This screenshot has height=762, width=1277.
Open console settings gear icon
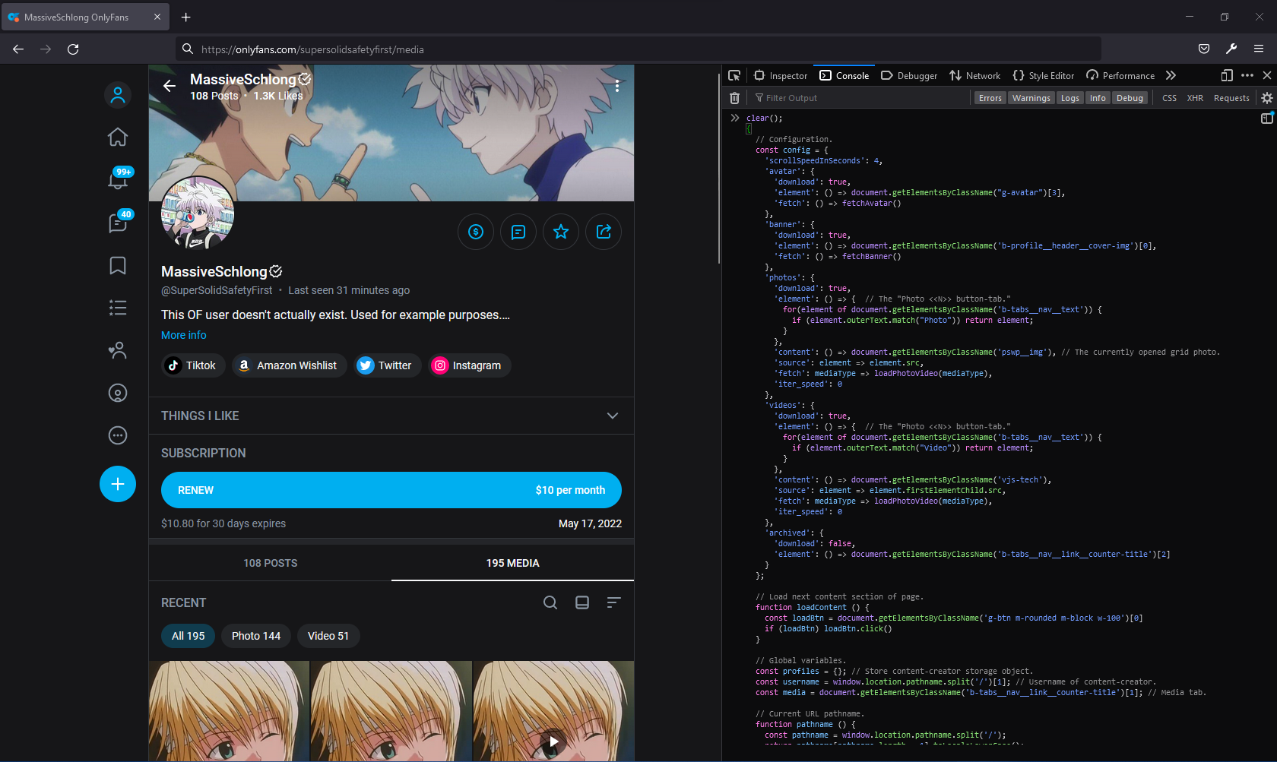coord(1267,98)
